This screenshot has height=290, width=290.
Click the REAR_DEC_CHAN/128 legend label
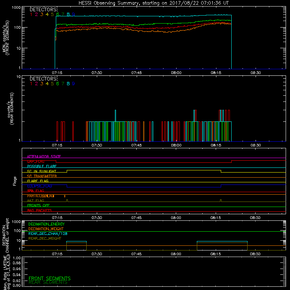click(48, 234)
